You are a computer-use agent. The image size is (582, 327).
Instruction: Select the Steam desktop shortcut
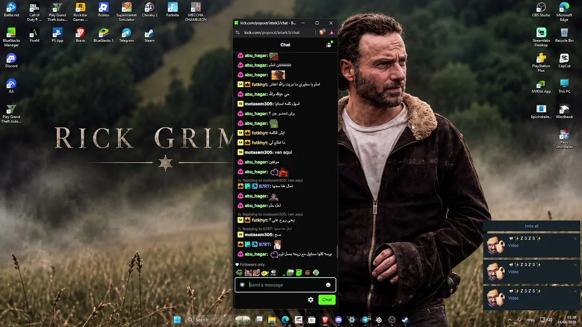point(150,36)
